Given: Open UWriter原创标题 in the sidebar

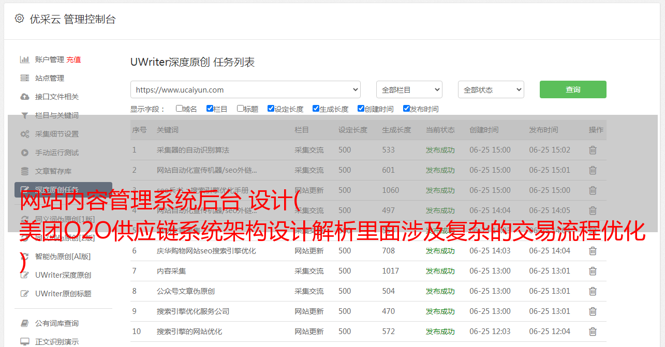Looking at the screenshot, I should click(x=63, y=294).
